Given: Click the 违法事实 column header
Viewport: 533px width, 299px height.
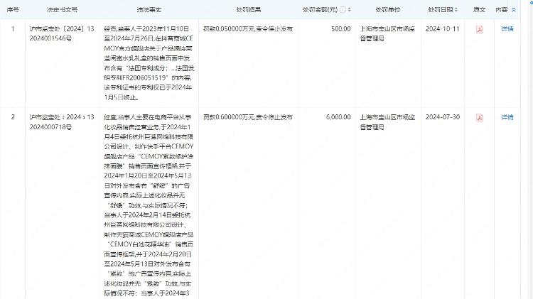Looking at the screenshot, I should pos(143,11).
